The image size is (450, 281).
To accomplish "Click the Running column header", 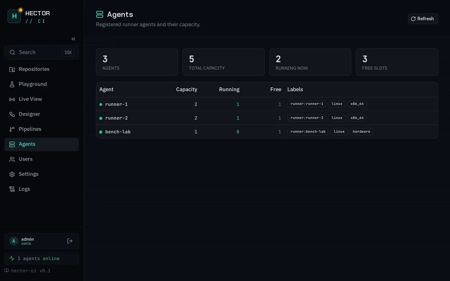I will [x=229, y=90].
